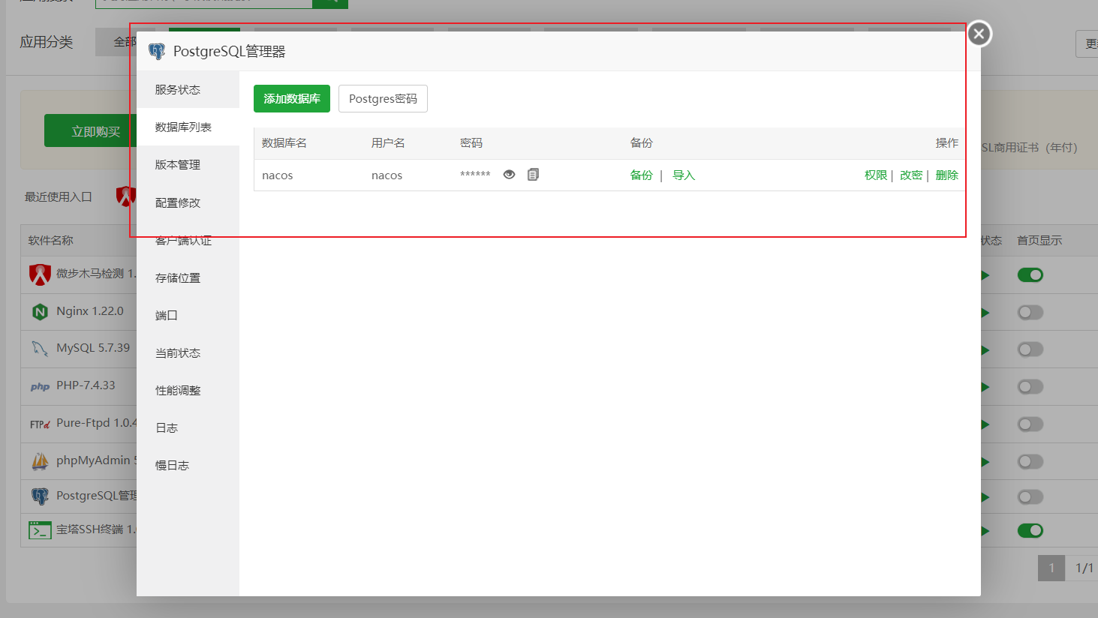1098x618 pixels.
Task: Show the nacos database password
Action: pyautogui.click(x=509, y=175)
